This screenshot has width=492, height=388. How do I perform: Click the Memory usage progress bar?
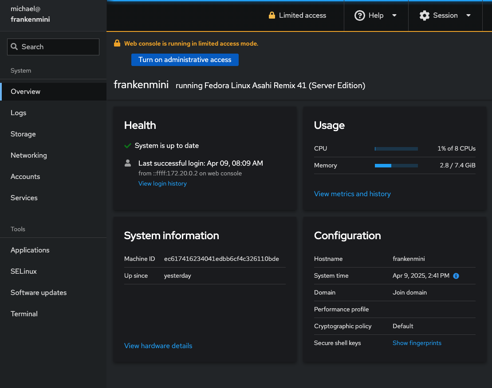[x=396, y=166]
